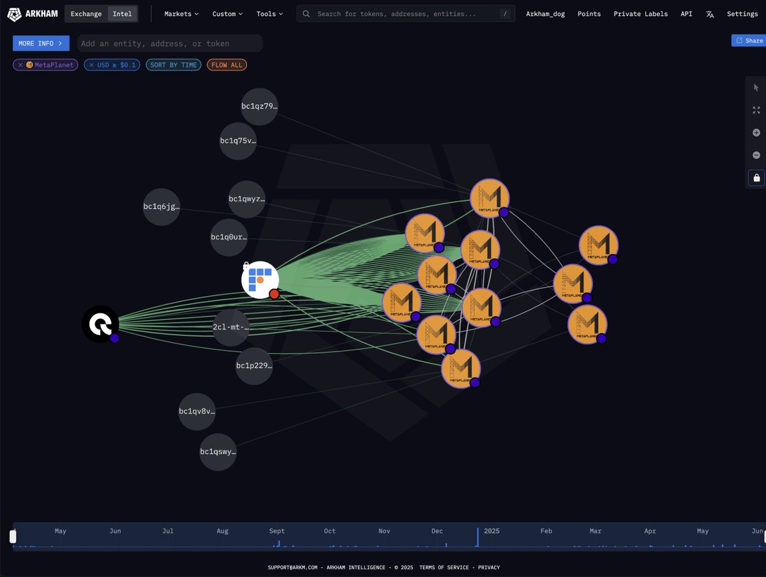
Task: Click the timeline's left range handle
Action: [x=13, y=536]
